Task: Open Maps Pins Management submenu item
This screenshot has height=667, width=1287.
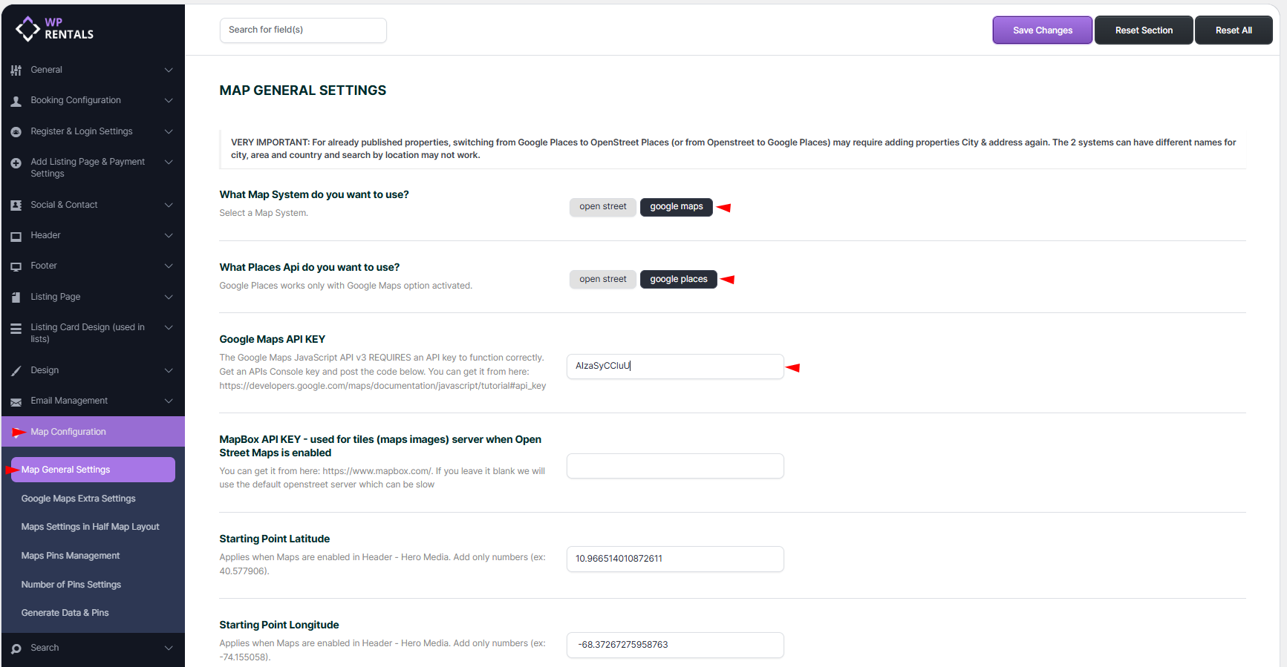Action: 71,556
